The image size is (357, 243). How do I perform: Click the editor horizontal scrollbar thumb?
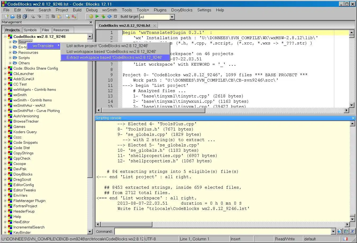(x=153, y=110)
